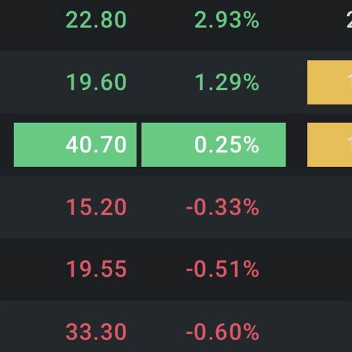Screen dimensions: 352x352
Task: Click the -0.51% change percentage
Action: (222, 269)
